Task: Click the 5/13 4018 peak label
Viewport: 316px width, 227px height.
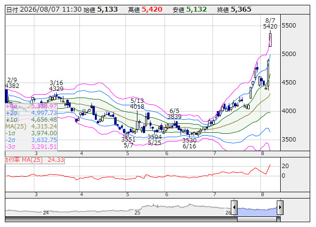Action: click(x=137, y=103)
